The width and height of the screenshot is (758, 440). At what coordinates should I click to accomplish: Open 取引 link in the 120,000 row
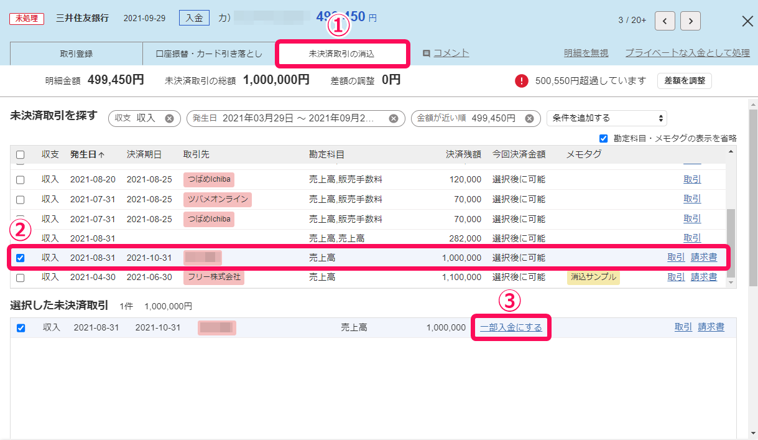coord(692,179)
